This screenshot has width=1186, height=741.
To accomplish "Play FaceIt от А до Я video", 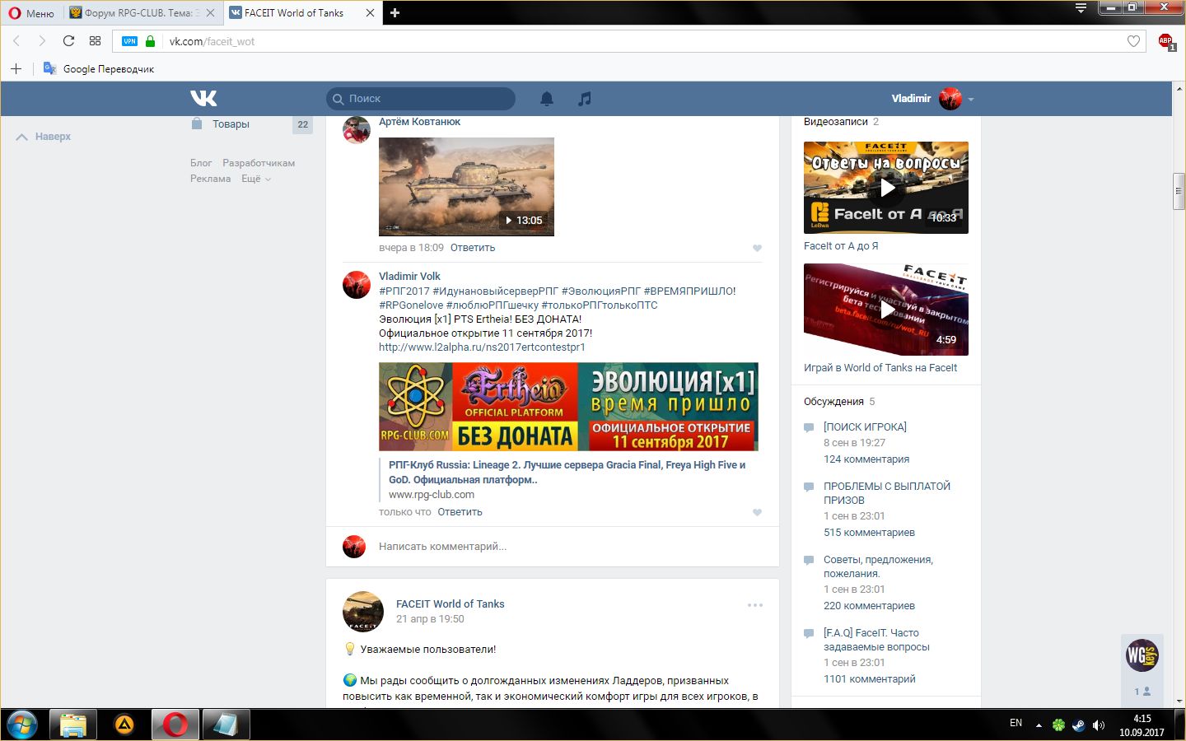I will point(886,188).
